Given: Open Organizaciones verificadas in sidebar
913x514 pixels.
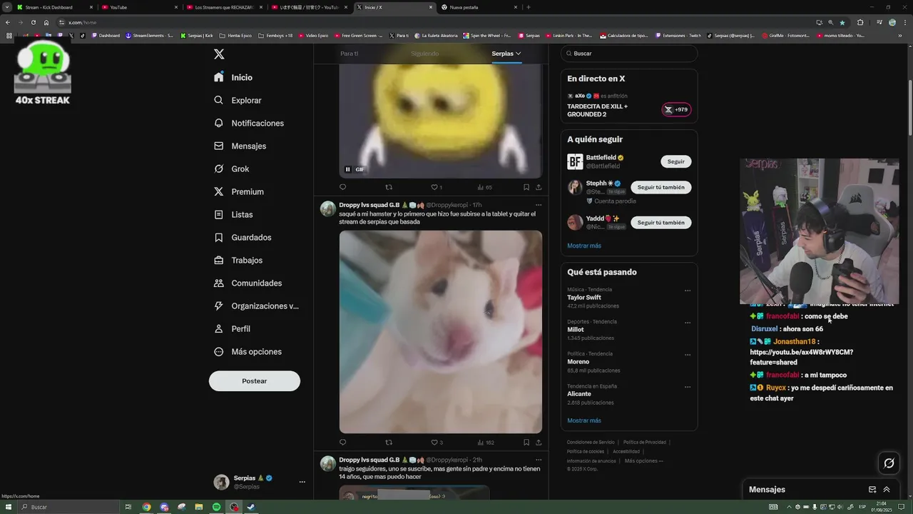Looking at the screenshot, I should (256, 306).
